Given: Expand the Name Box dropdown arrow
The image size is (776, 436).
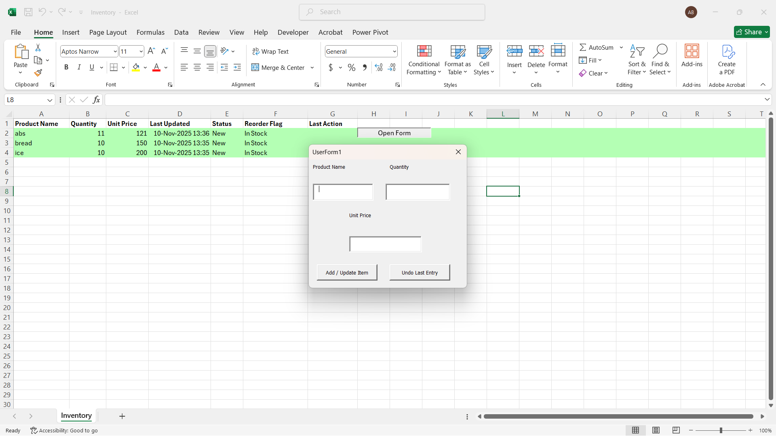Looking at the screenshot, I should [49, 100].
